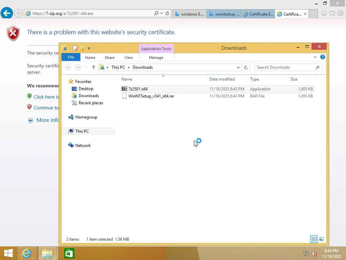
Task: Sort files by Date modified column header
Action: (222, 79)
